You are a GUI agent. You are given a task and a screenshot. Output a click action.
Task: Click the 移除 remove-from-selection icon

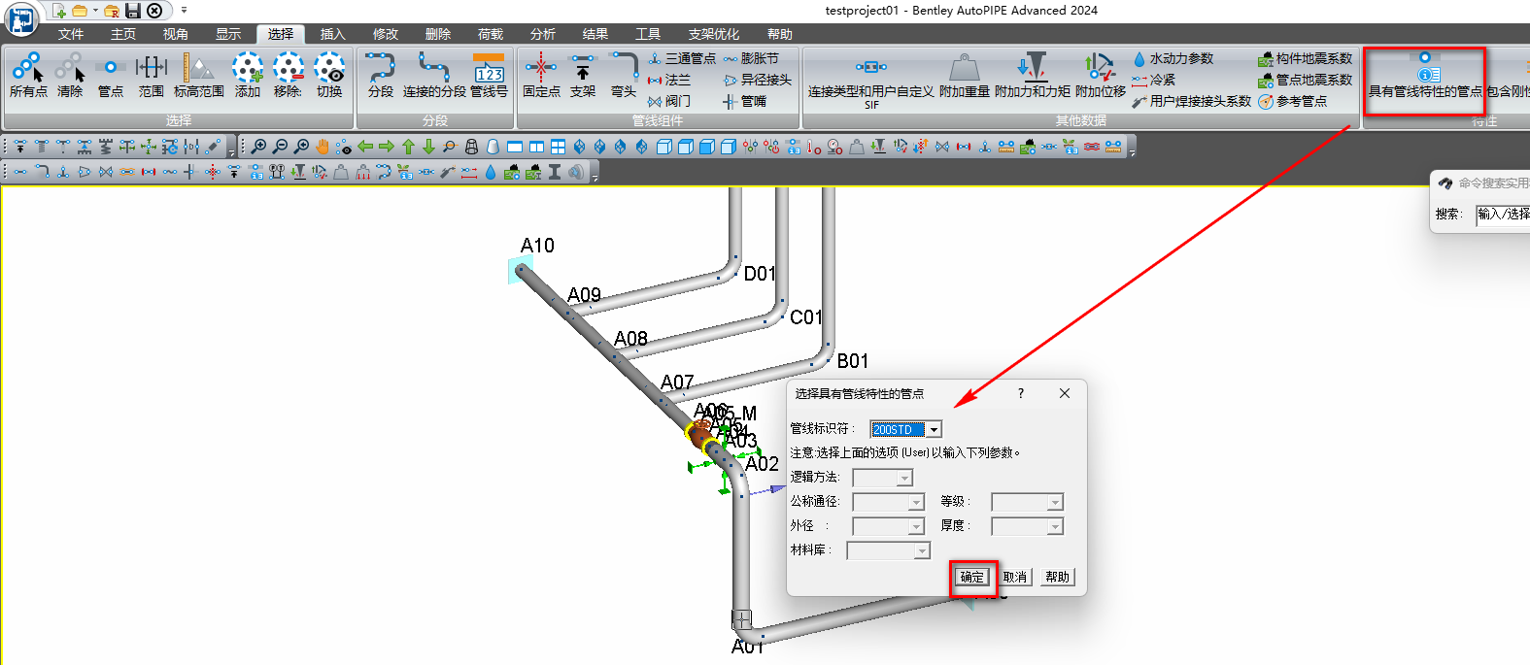click(288, 75)
